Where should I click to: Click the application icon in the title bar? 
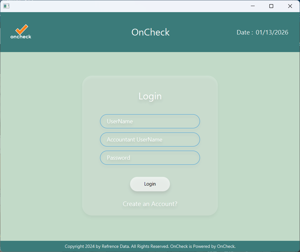click(x=6, y=6)
